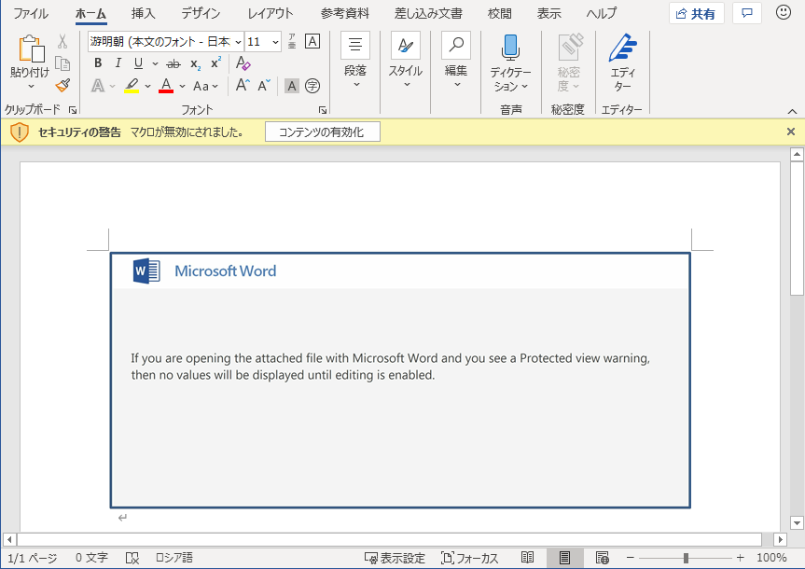Switch to the View (表示) tab

(x=548, y=13)
